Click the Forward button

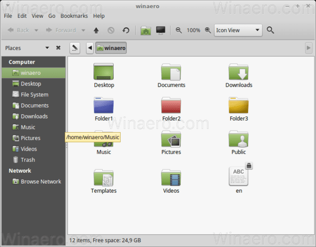[61, 30]
